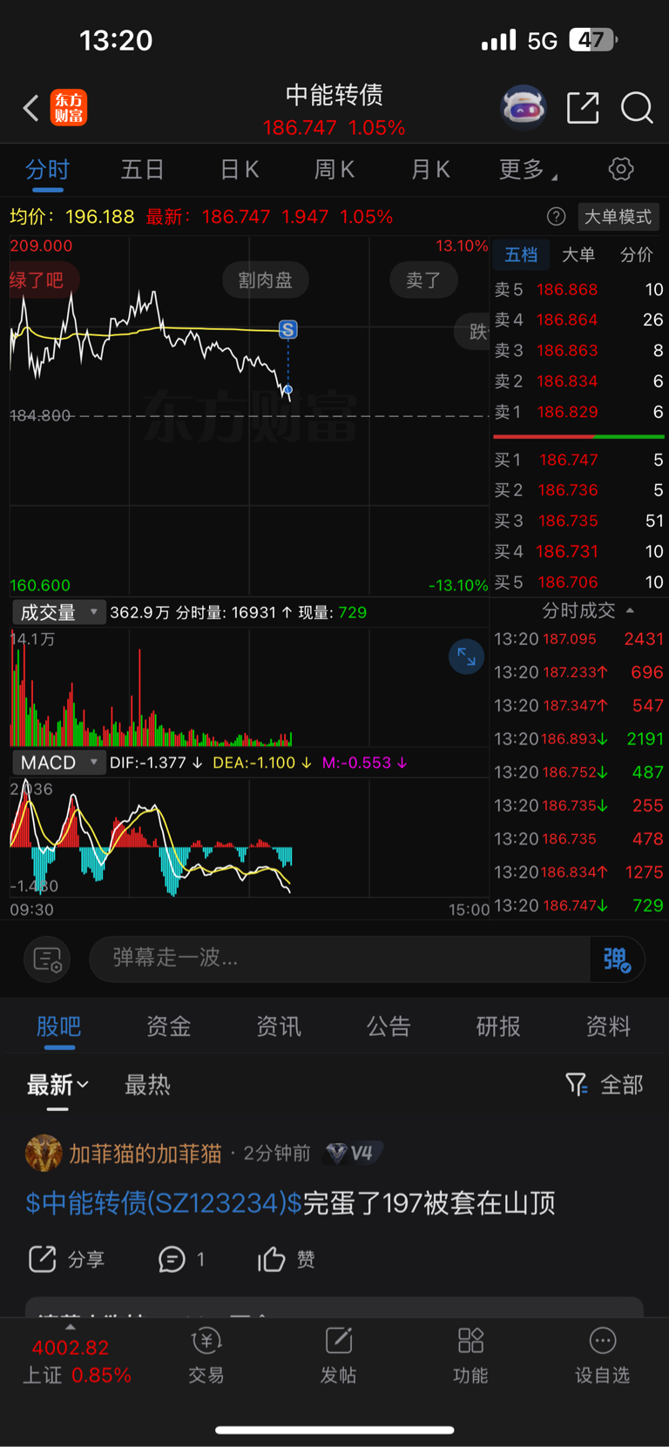
Task: Open 公告 tab
Action: point(389,1027)
